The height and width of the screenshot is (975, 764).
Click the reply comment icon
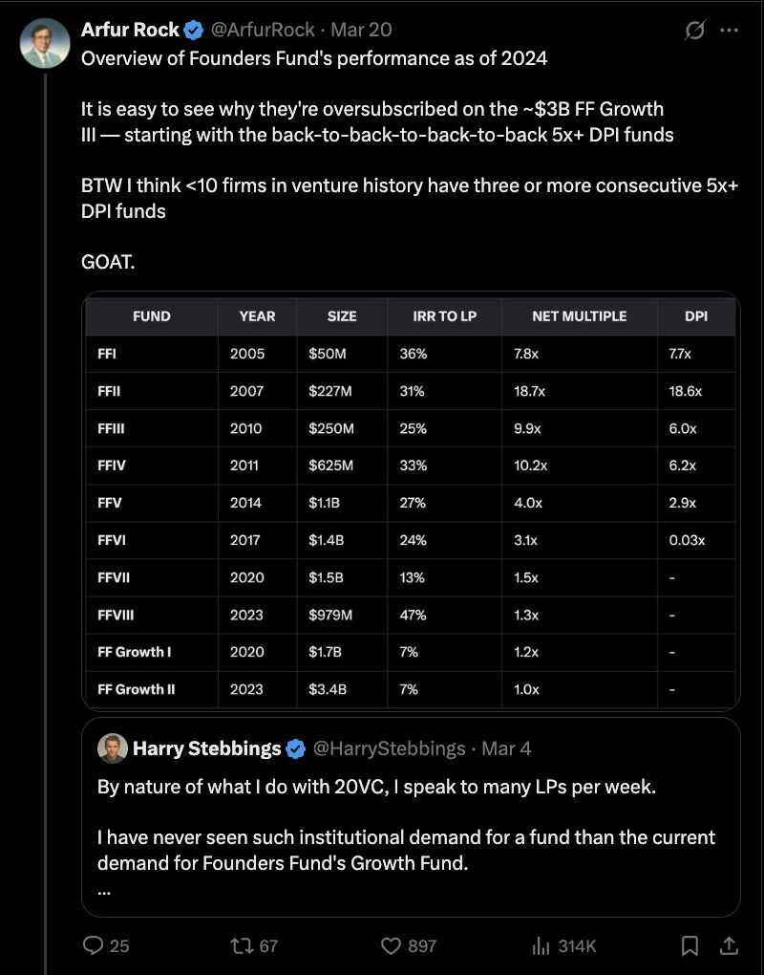(x=94, y=945)
